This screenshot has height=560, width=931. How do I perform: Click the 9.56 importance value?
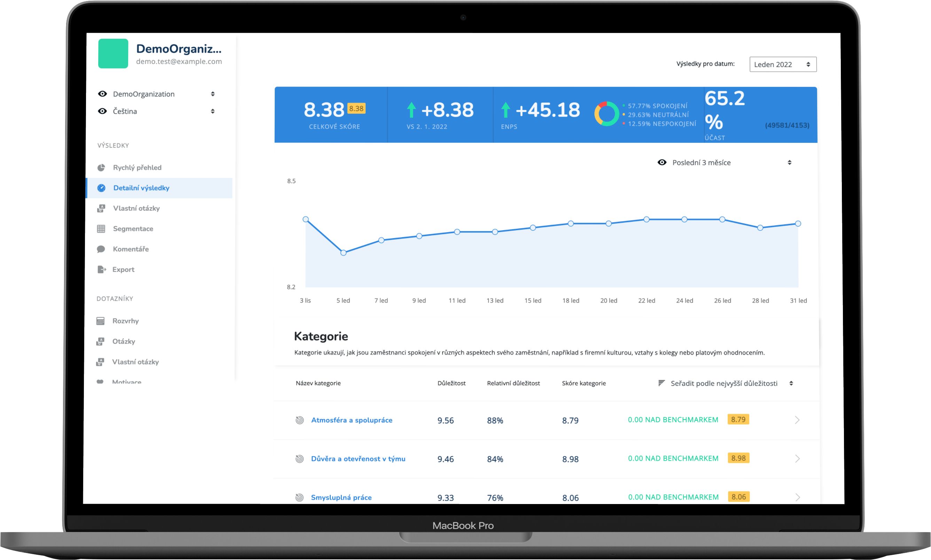pos(445,421)
